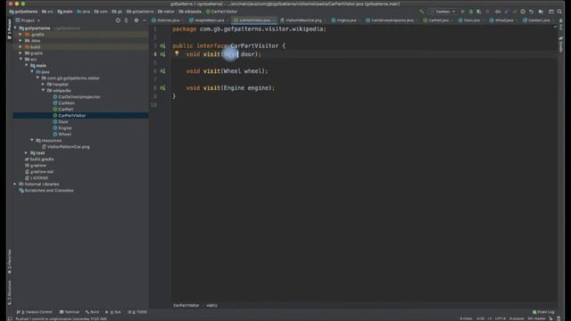Collapse all in Project panel toolbar
The image size is (571, 321).
tap(127, 21)
